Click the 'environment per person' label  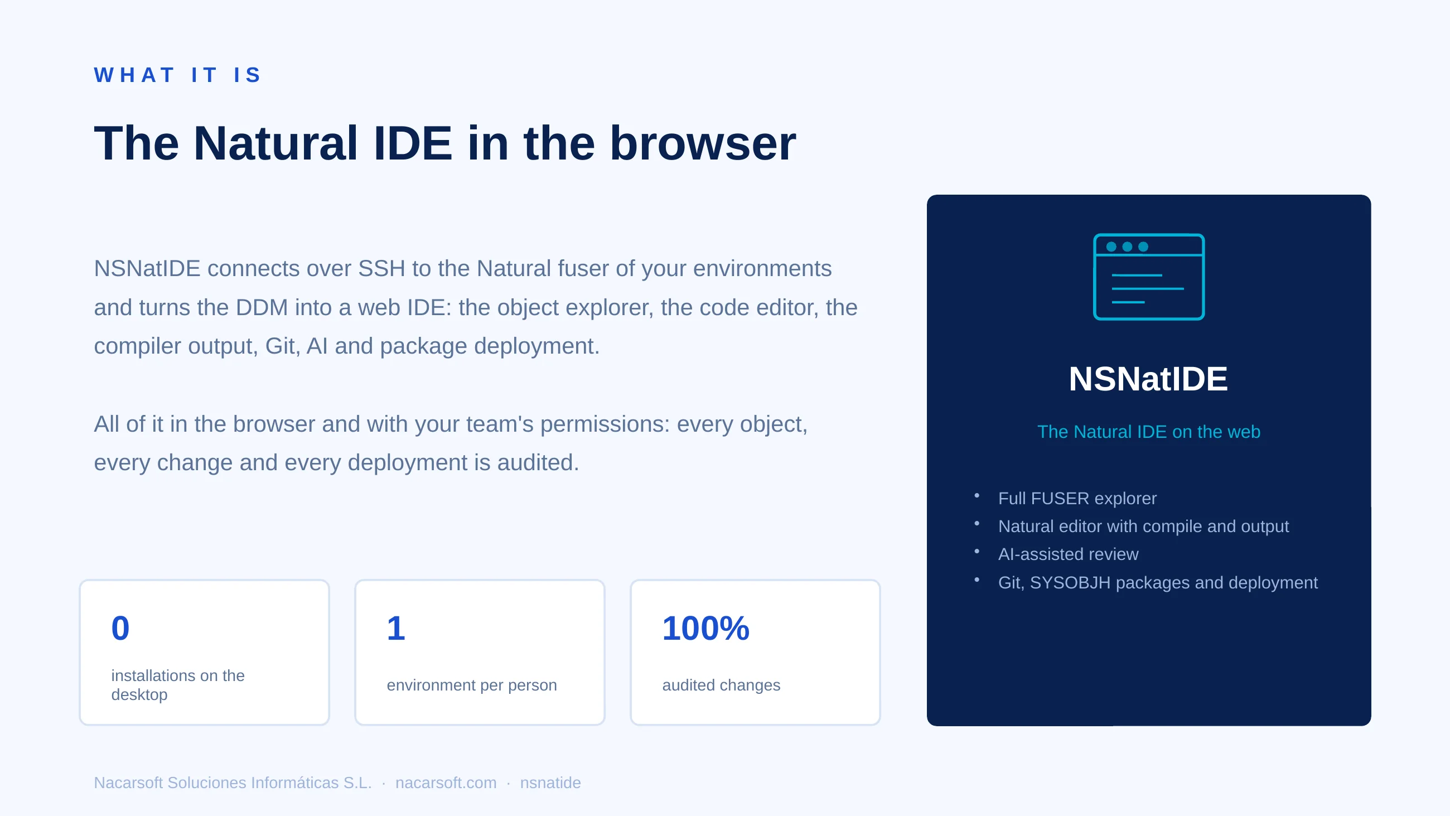pos(472,685)
